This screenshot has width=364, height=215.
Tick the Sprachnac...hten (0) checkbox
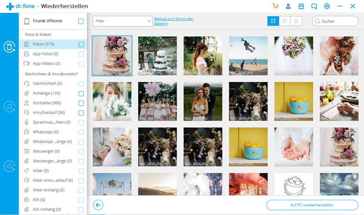tap(81, 123)
